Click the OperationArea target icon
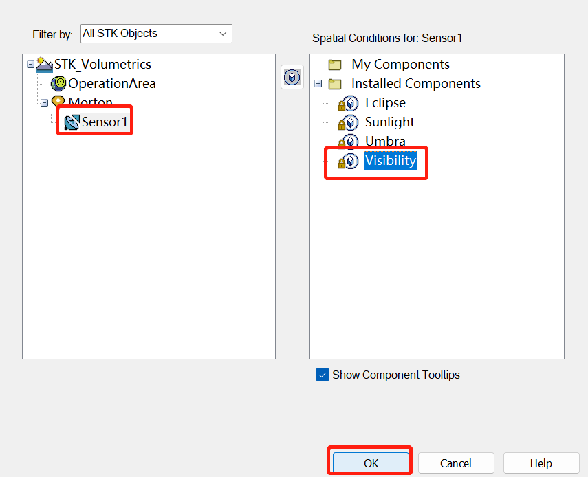The width and height of the screenshot is (588, 477). click(58, 84)
